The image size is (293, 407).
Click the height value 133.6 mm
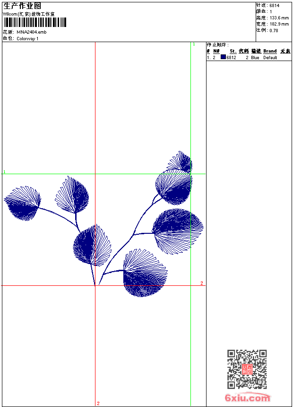pyautogui.click(x=279, y=18)
